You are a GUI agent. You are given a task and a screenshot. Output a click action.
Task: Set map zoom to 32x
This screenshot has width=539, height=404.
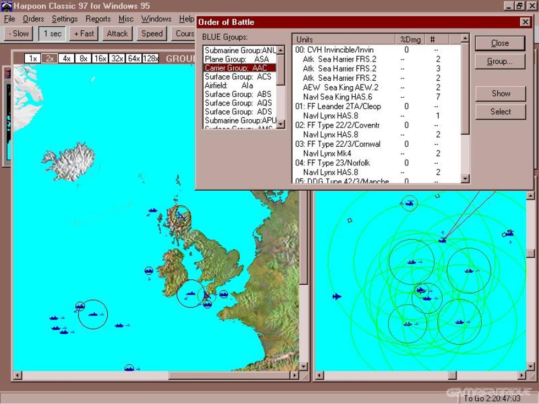[x=117, y=58]
